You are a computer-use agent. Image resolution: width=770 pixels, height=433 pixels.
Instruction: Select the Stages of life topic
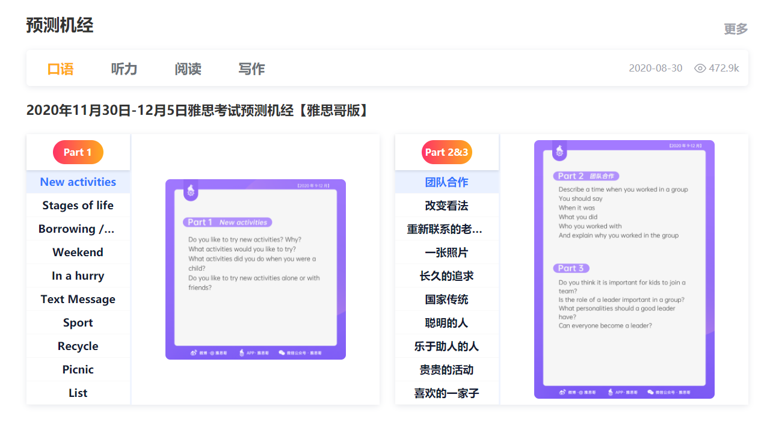[x=78, y=205]
